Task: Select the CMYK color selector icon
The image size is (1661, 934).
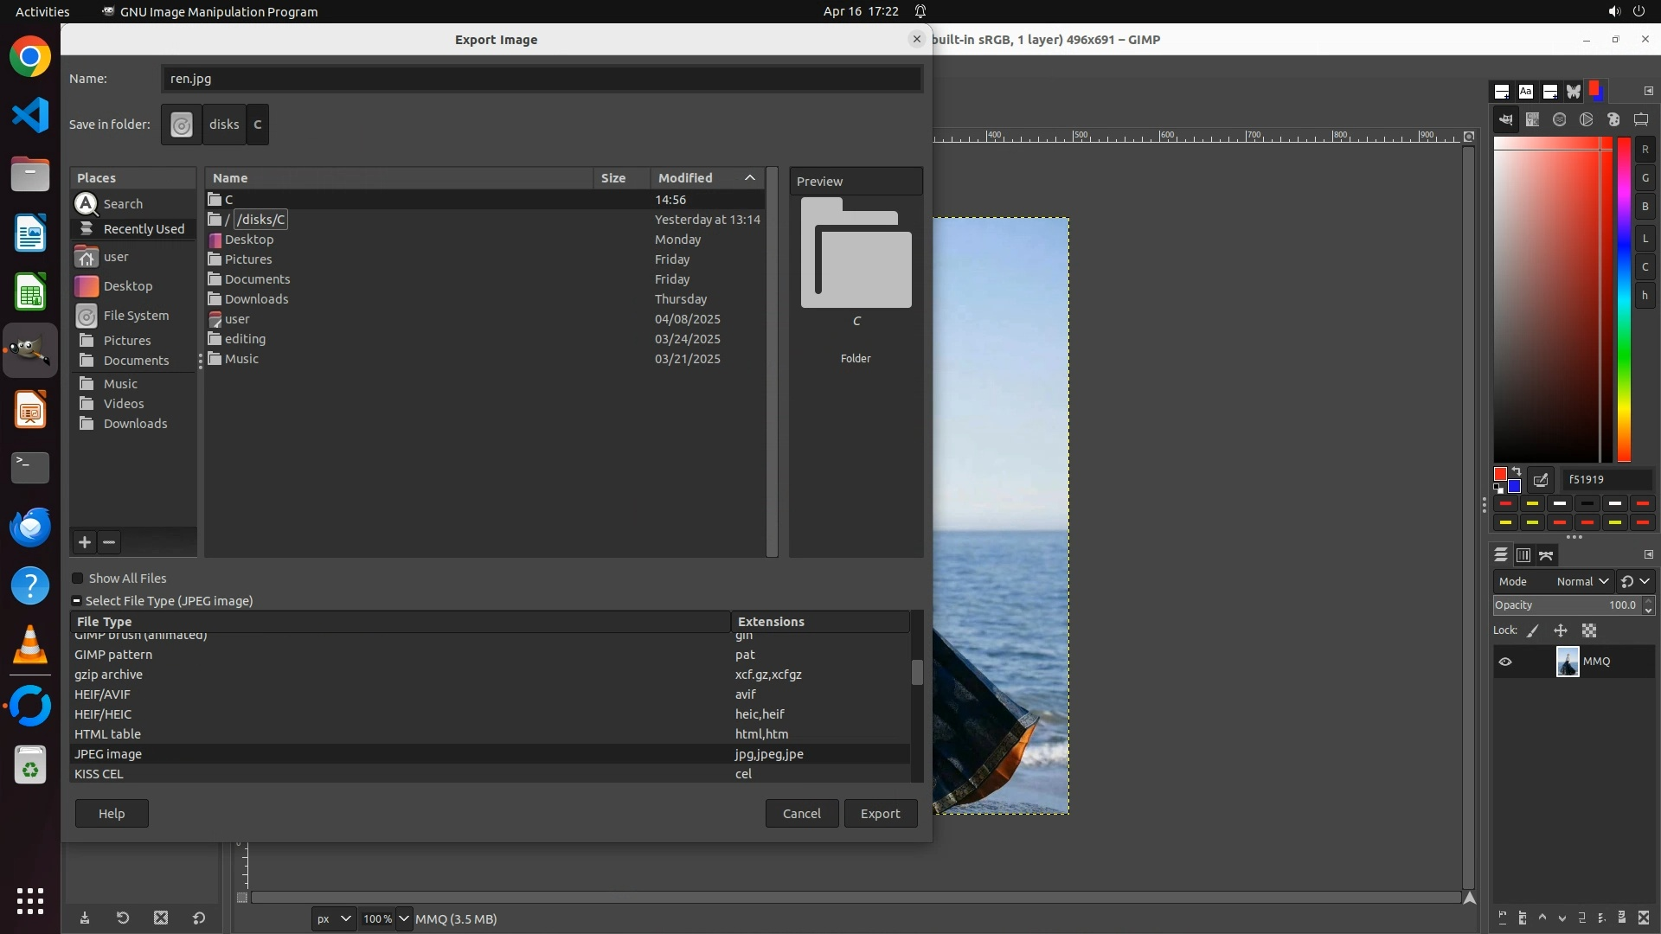Action: [x=1533, y=120]
